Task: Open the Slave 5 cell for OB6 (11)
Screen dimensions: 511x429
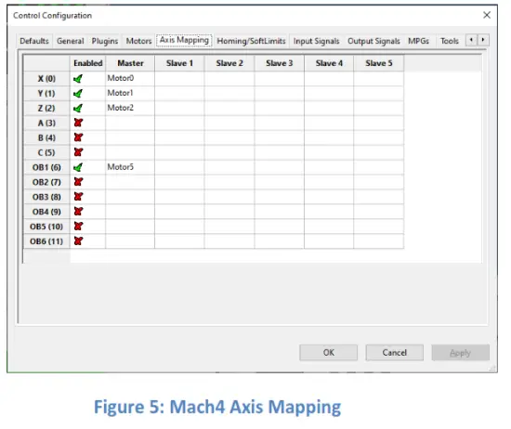Action: pyautogui.click(x=379, y=241)
